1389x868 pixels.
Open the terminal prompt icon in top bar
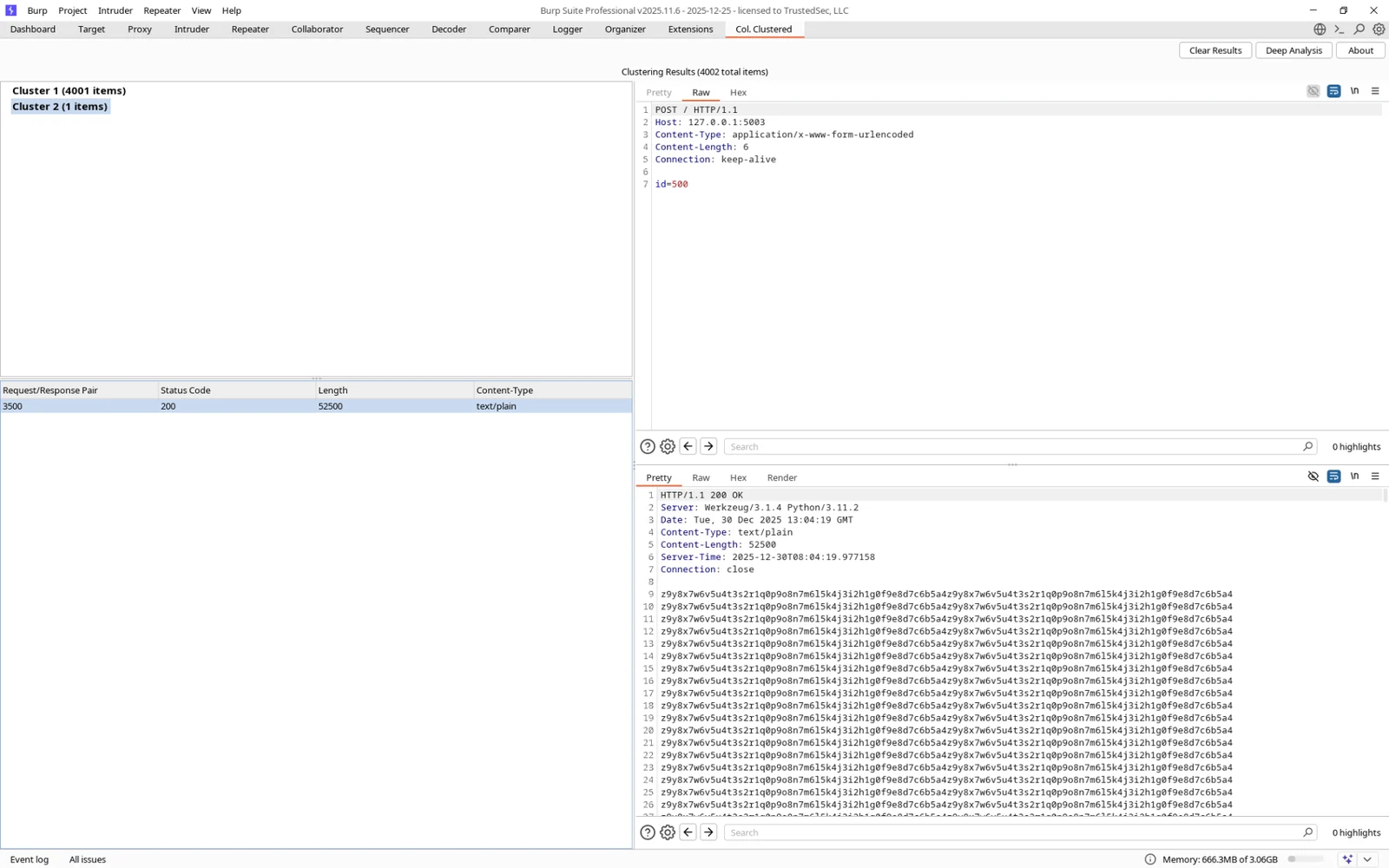point(1340,30)
